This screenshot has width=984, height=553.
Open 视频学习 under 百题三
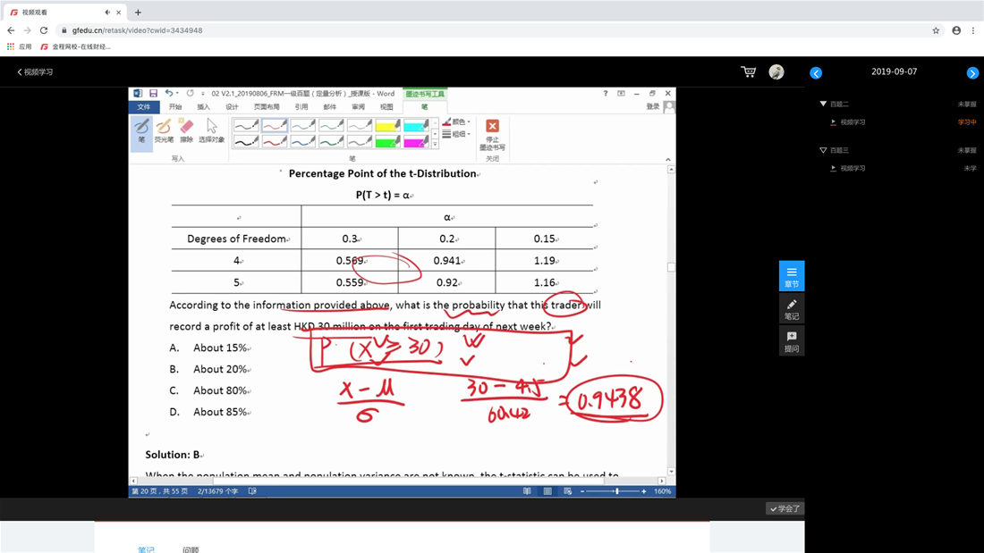tap(853, 169)
